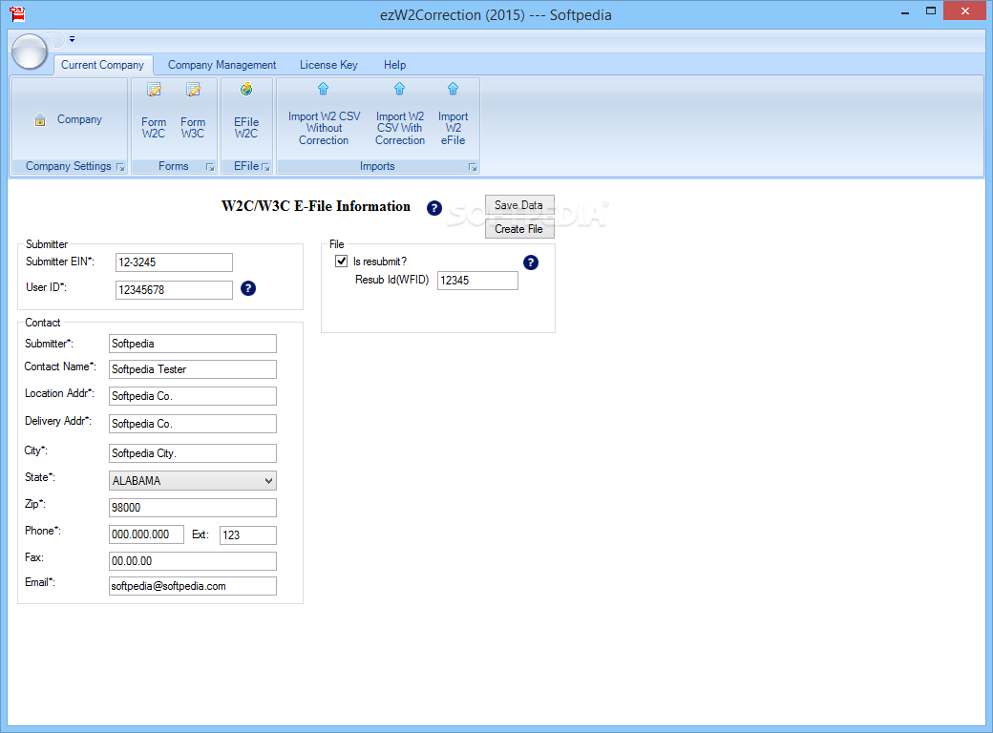This screenshot has width=993, height=733.
Task: Click the Fax input field
Action: click(193, 561)
